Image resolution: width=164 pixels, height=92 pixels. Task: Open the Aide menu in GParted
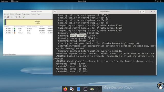tap(38, 14)
